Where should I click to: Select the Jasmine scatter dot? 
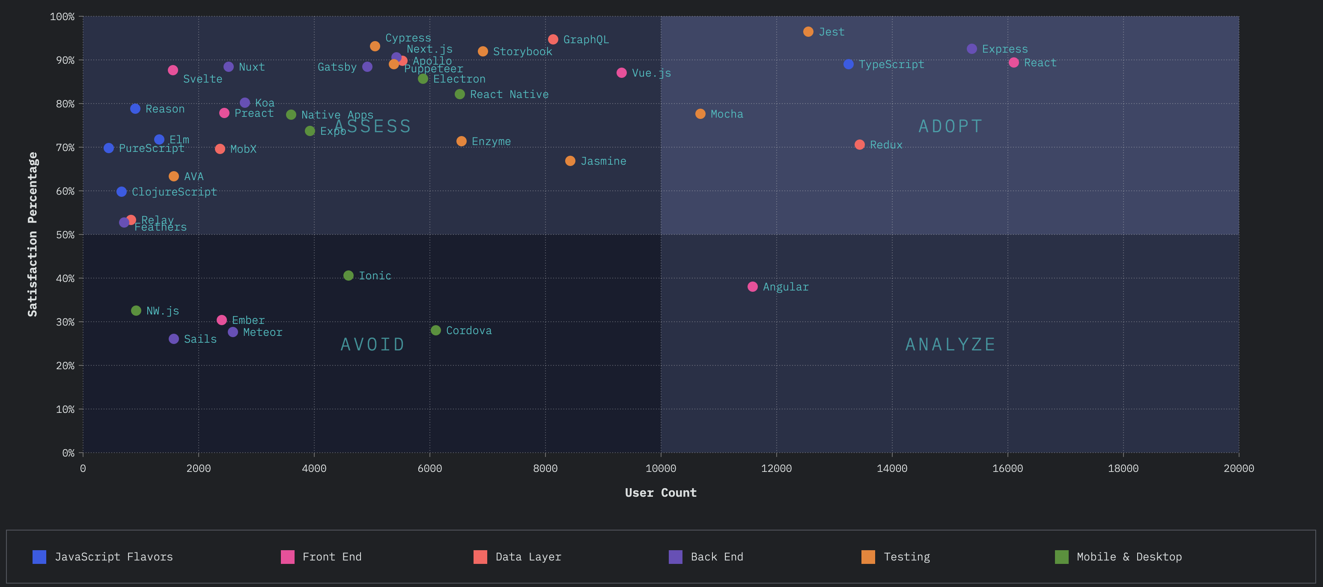click(570, 161)
